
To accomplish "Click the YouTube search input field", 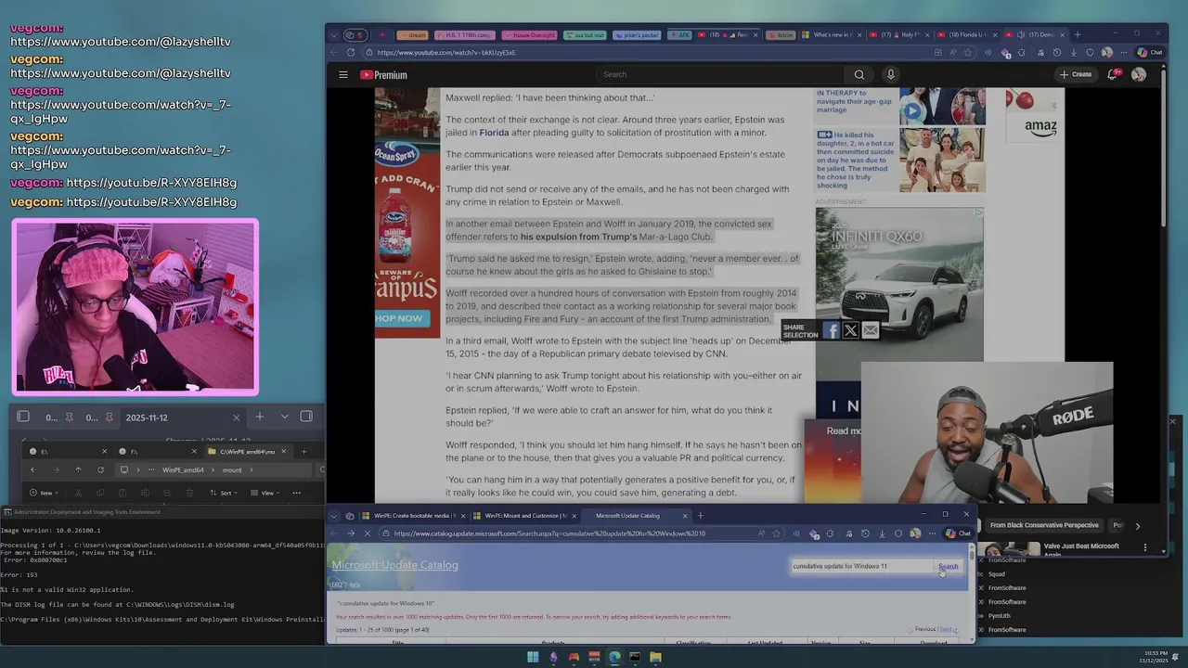I will pos(719,74).
